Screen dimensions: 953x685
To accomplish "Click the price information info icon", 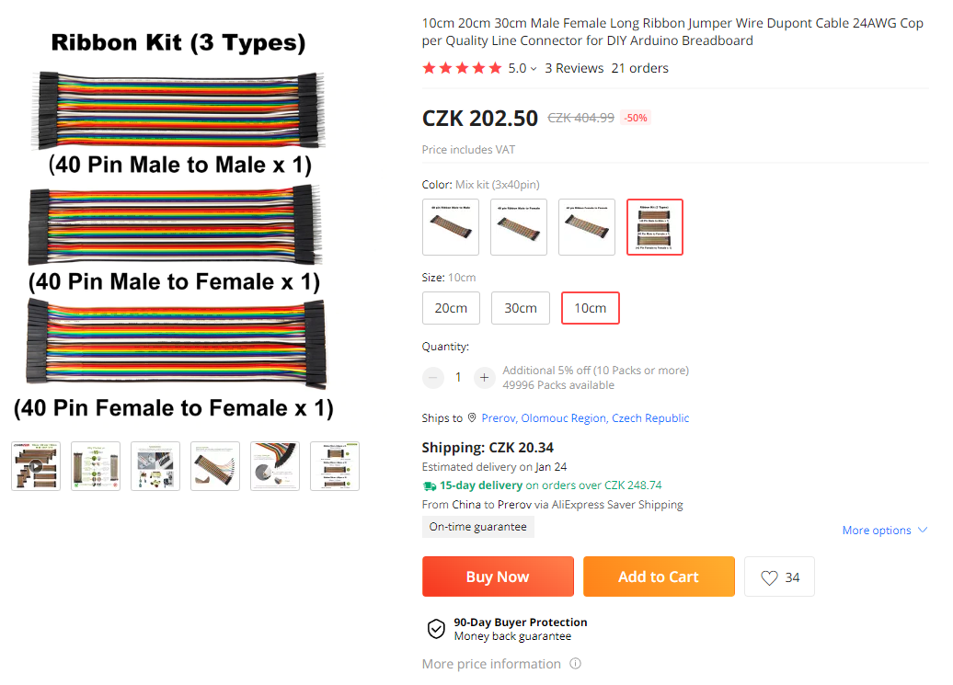I will tap(576, 664).
